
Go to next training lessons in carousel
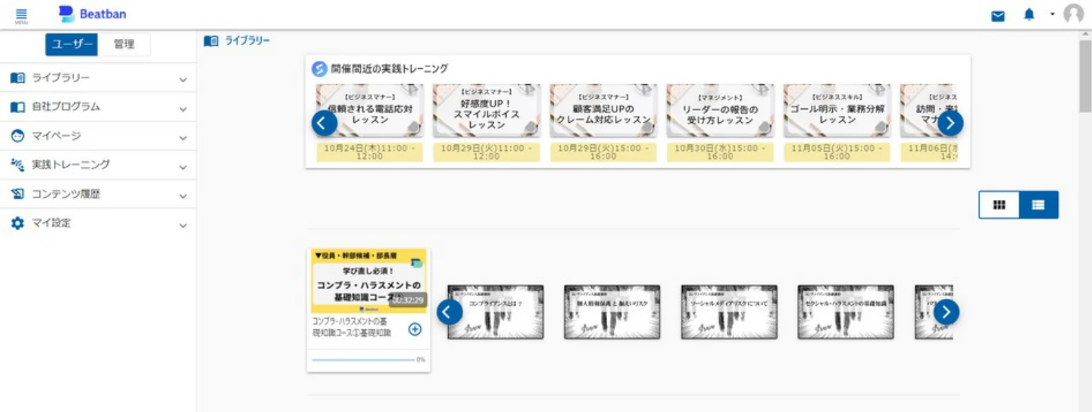[x=950, y=123]
